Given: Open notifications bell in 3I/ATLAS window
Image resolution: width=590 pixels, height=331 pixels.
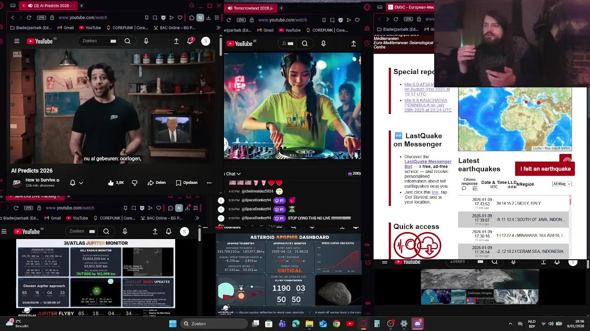Looking at the screenshot, I should [x=169, y=231].
